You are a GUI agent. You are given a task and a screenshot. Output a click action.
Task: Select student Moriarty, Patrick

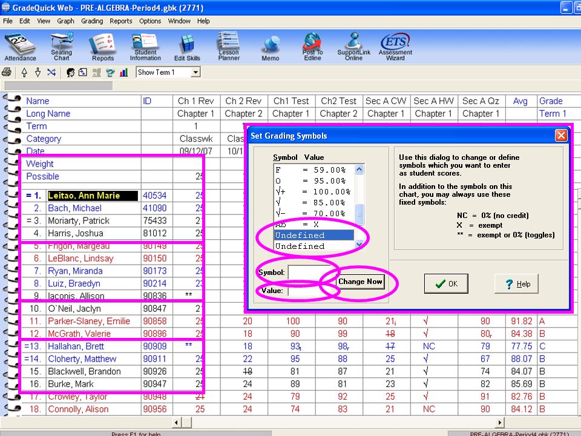tap(79, 220)
